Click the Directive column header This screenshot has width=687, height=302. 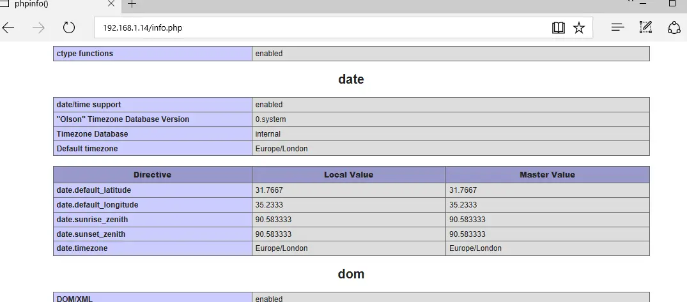pyautogui.click(x=153, y=175)
